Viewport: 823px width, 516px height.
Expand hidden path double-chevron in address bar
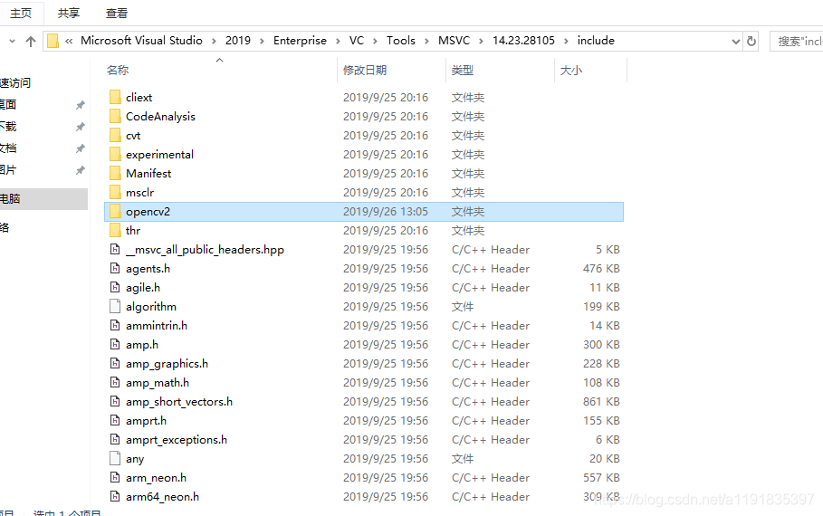tap(69, 41)
